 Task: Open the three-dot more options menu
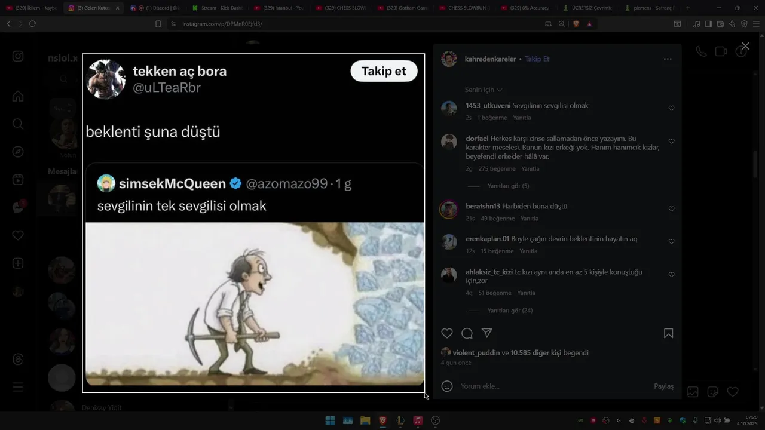(668, 59)
